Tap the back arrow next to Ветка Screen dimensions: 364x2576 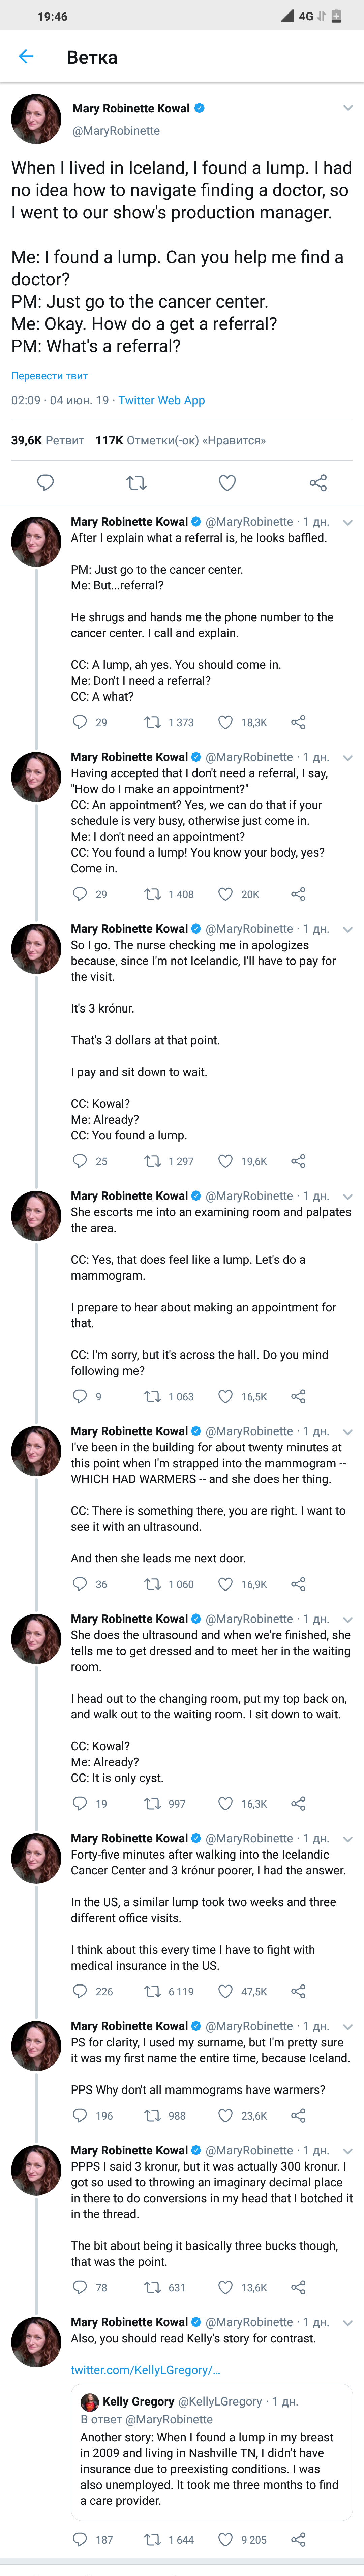[x=26, y=57]
